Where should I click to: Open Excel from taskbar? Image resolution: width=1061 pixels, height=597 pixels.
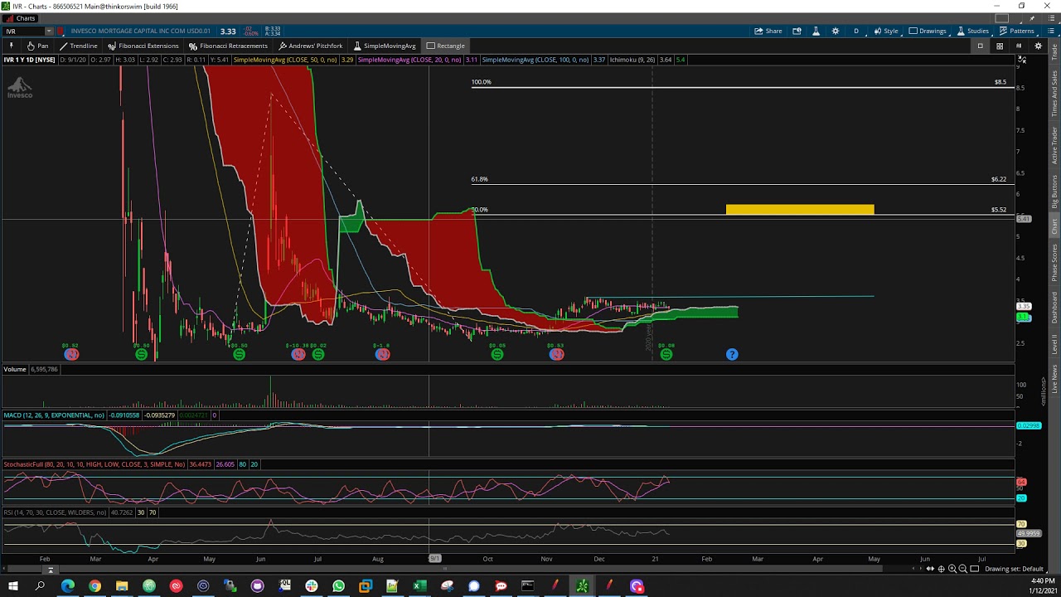[419, 586]
